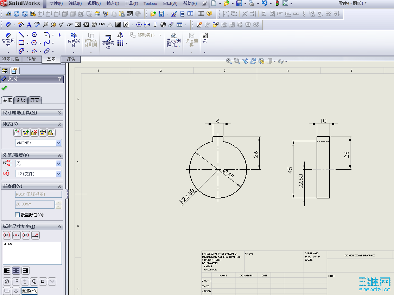The height and width of the screenshot is (295, 394).
Task: Enable the Override value checkbox (覆盖数值)
Action: coord(17,215)
